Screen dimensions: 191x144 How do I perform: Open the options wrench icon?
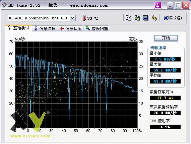[154, 18]
